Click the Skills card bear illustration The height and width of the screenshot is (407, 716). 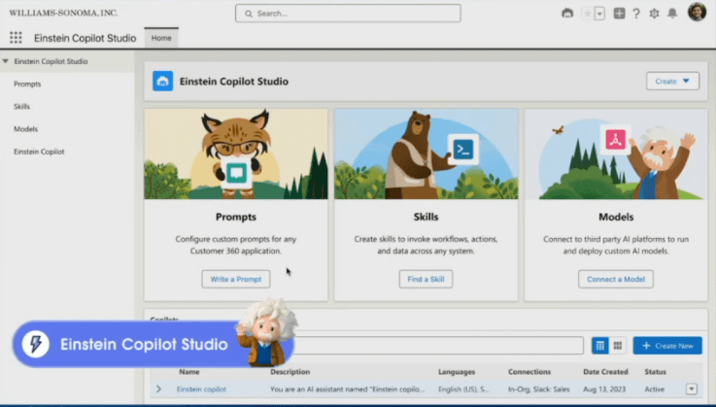426,153
